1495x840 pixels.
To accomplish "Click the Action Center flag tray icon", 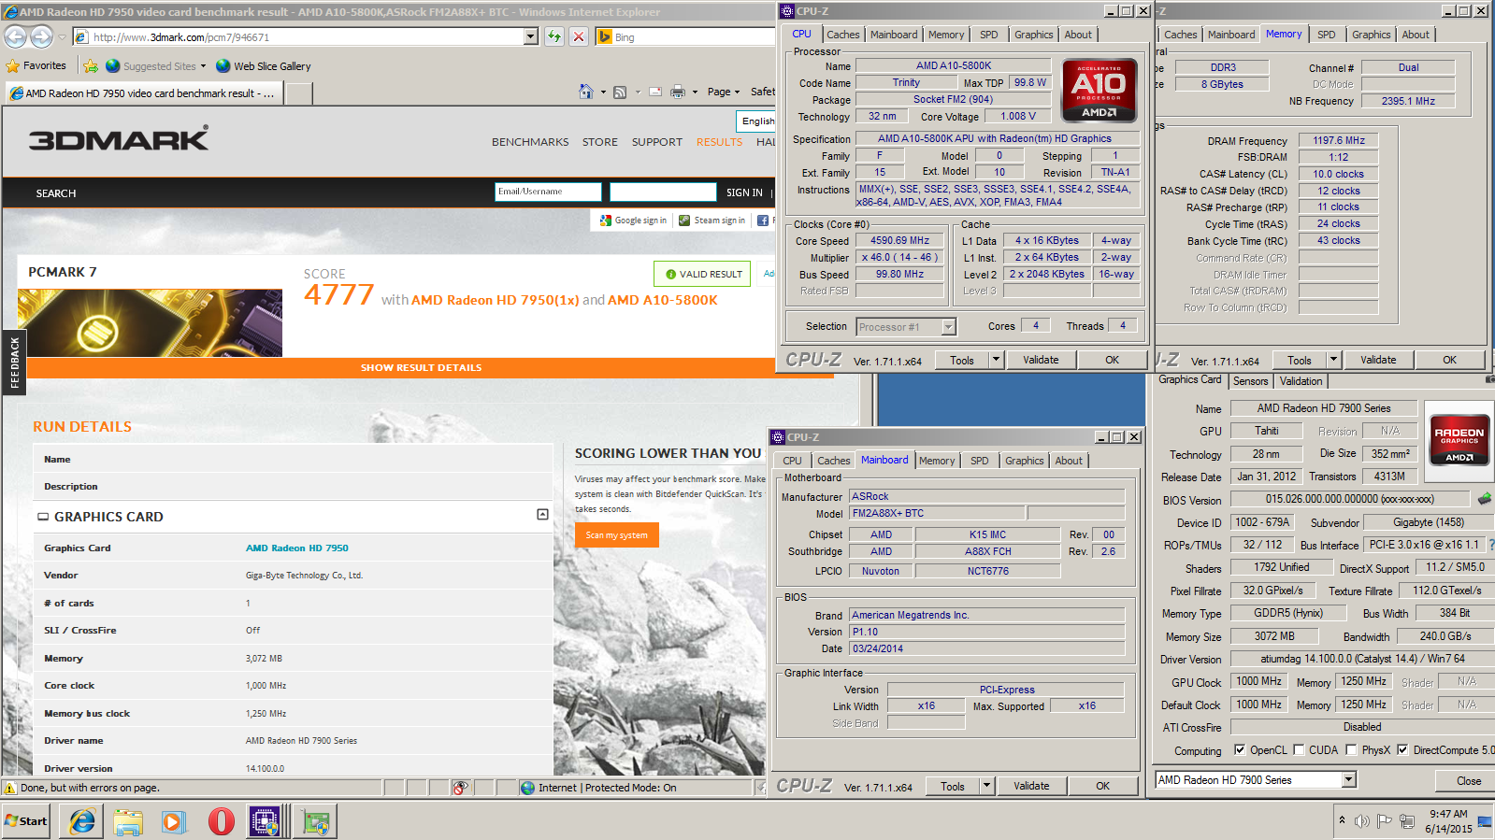I will point(1384,821).
